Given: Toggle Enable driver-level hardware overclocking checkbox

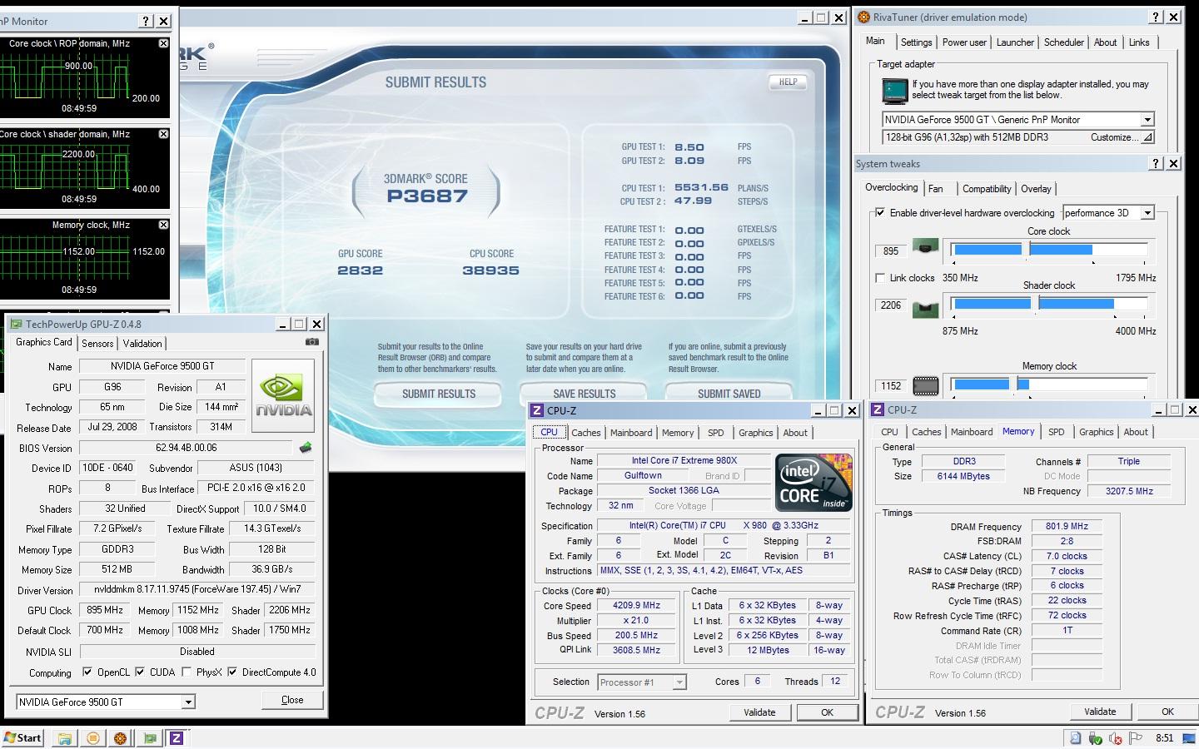Looking at the screenshot, I should [880, 213].
